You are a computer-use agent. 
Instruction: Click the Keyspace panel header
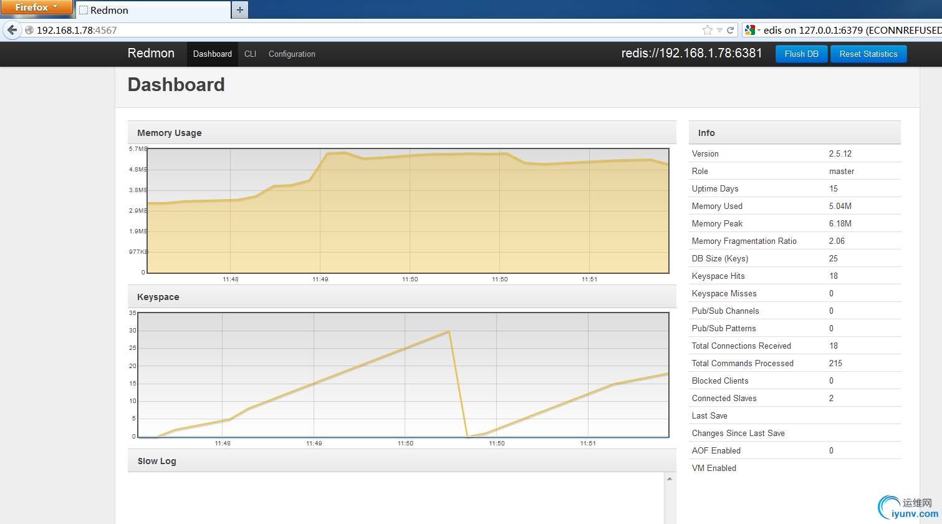click(x=402, y=297)
